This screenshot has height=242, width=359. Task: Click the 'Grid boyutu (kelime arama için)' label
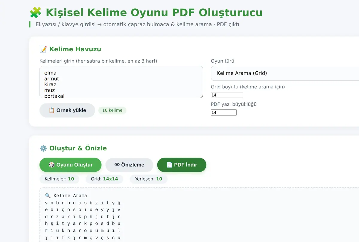[248, 87]
